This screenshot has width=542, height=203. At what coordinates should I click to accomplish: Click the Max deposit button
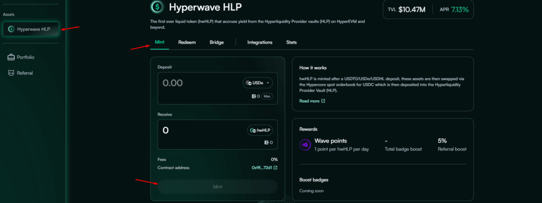click(x=267, y=96)
